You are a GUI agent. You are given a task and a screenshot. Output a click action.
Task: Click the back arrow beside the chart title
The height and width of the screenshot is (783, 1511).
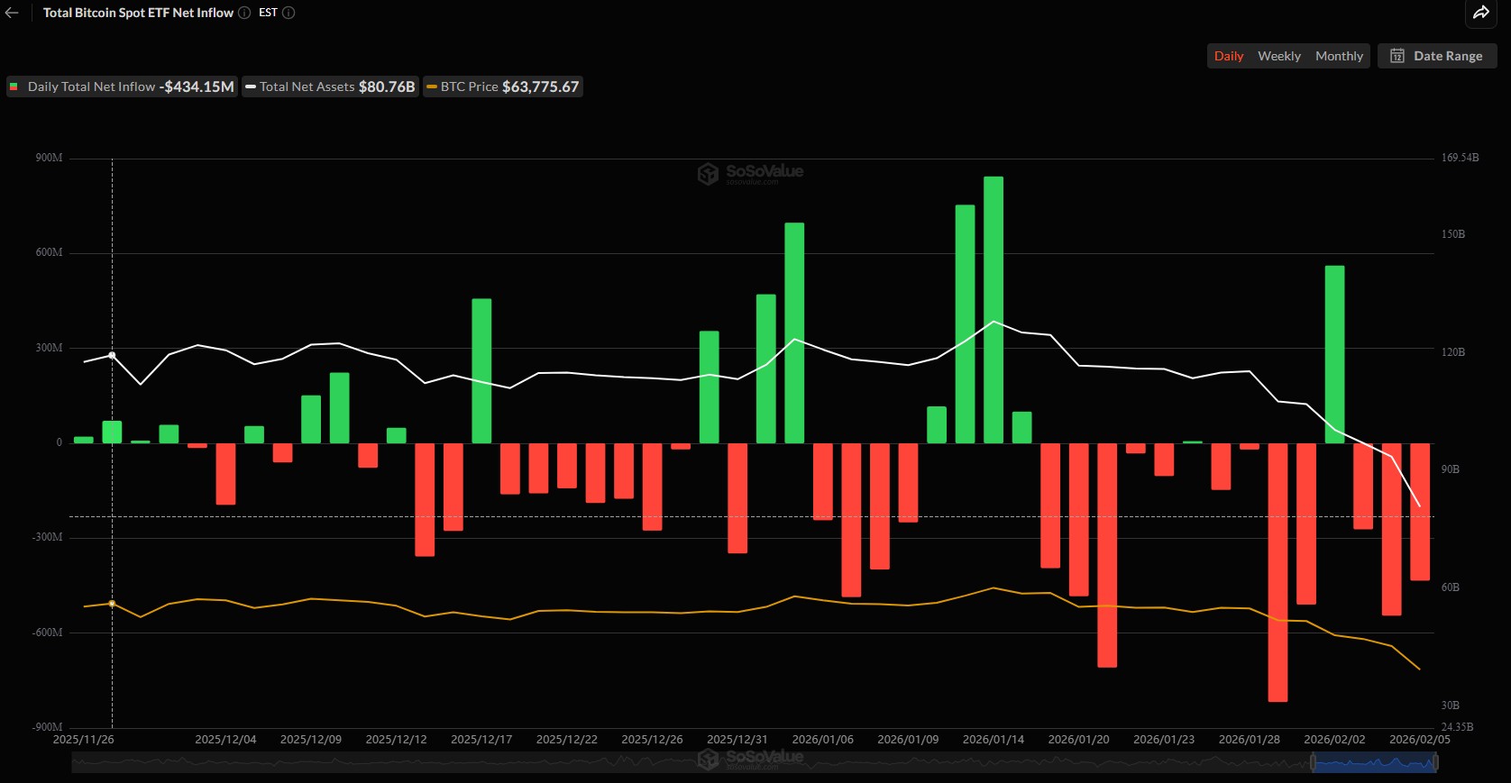(12, 13)
